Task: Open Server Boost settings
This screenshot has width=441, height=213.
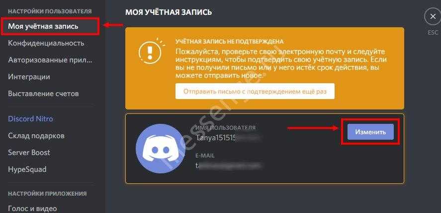Action: pyautogui.click(x=29, y=153)
